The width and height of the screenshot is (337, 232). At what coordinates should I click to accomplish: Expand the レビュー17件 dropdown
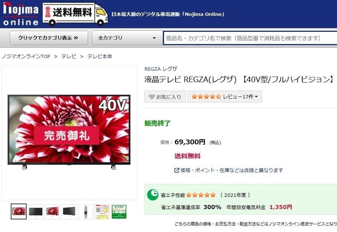tap(224, 97)
